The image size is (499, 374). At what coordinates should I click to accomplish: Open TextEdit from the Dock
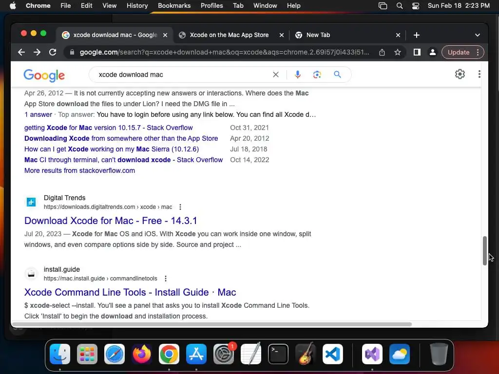coord(251,354)
